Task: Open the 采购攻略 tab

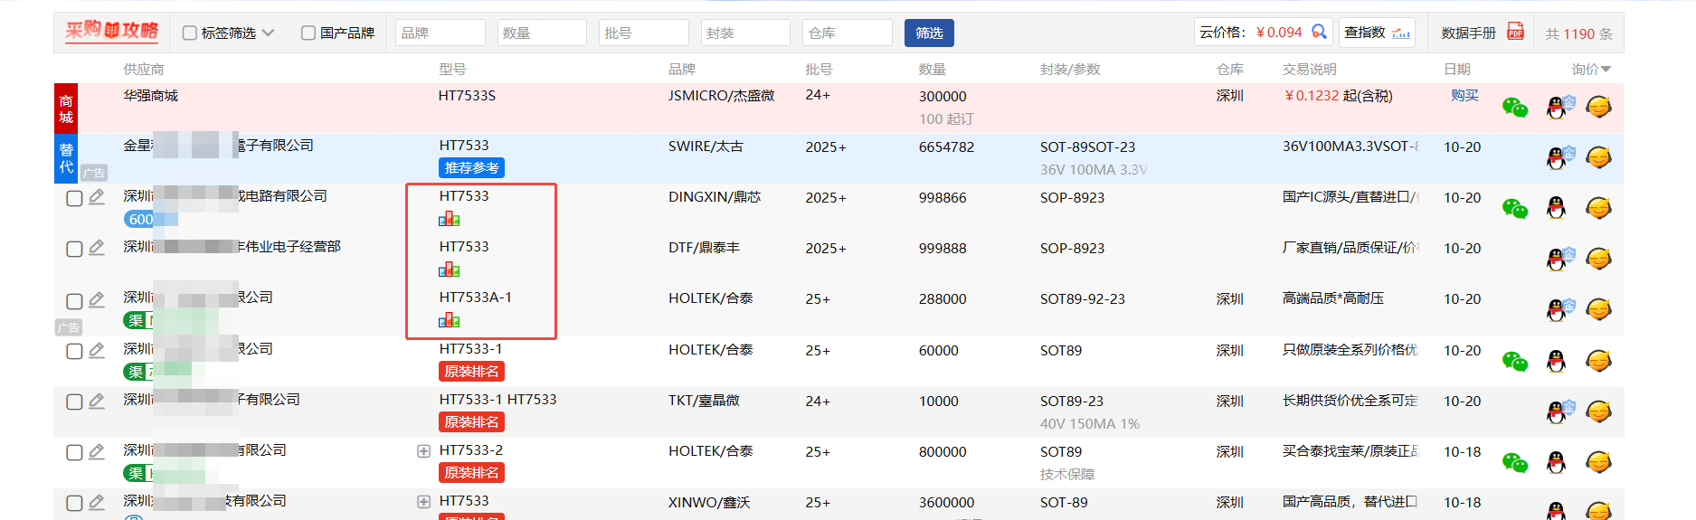Action: [112, 32]
